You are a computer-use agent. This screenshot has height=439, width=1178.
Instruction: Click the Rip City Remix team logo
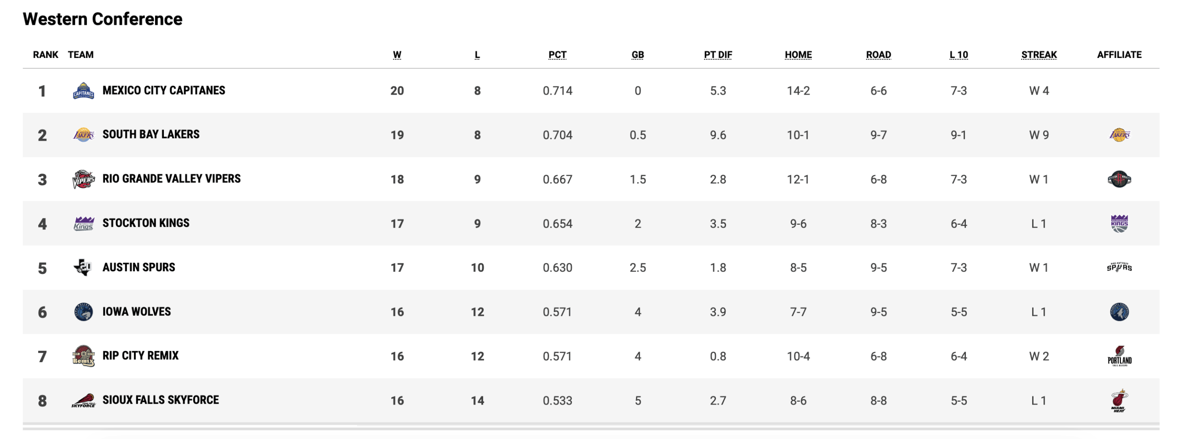pos(83,356)
